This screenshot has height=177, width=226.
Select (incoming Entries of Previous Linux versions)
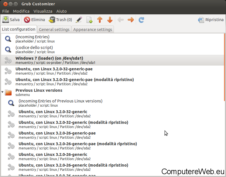[61, 101]
